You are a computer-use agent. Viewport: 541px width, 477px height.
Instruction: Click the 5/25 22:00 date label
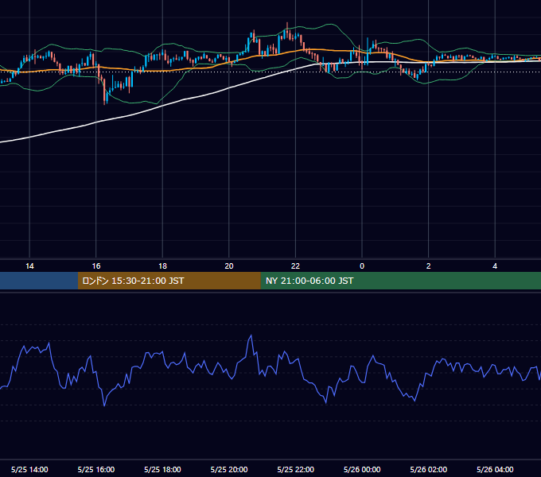(x=296, y=469)
